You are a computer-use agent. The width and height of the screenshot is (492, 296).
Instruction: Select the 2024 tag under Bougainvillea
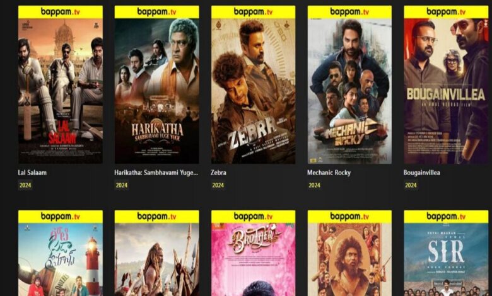point(411,185)
